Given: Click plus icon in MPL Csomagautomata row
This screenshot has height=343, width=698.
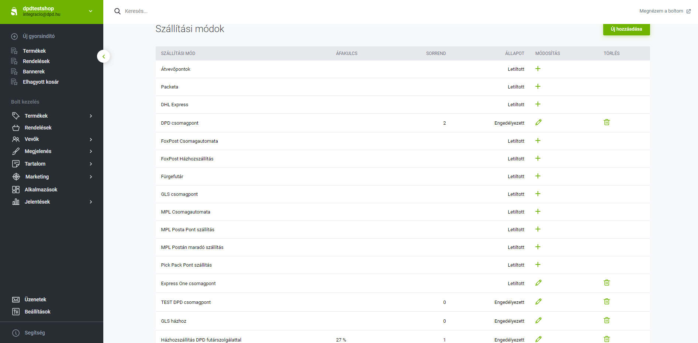Looking at the screenshot, I should point(538,211).
